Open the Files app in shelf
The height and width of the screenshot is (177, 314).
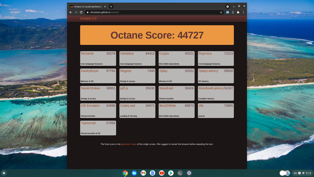pos(134,173)
